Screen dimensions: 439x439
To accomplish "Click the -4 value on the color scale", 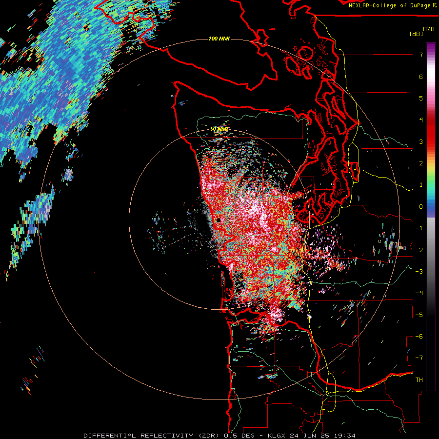I will pos(419,293).
